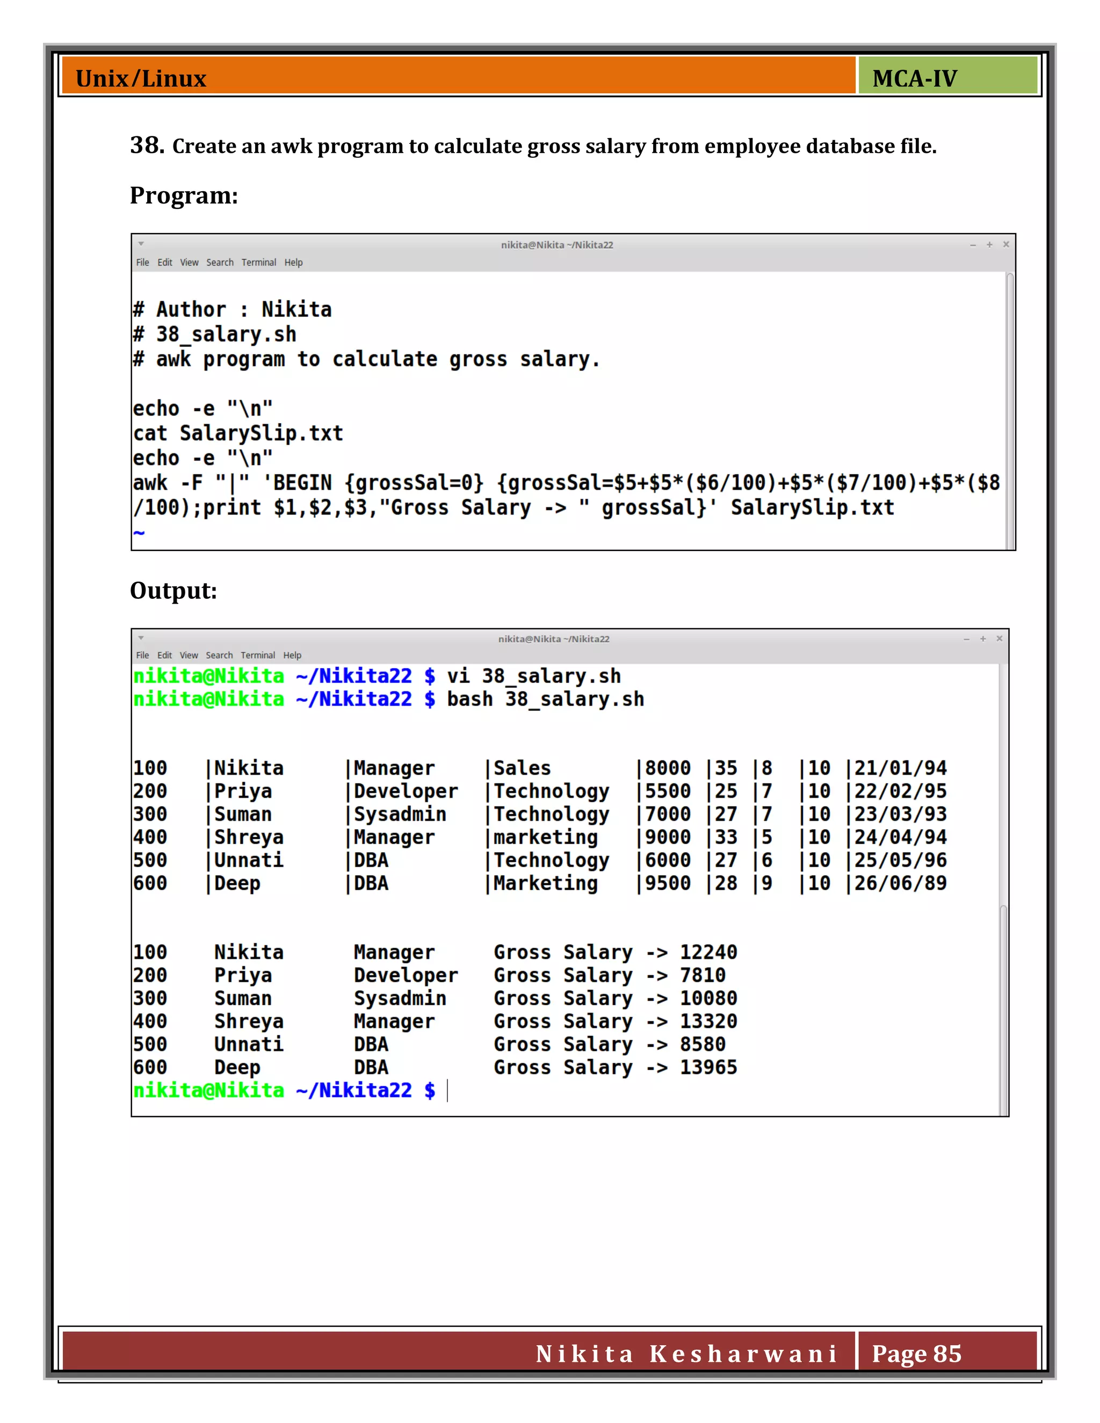Close the output terminal window
The image size is (1100, 1423).
coord(1000,638)
